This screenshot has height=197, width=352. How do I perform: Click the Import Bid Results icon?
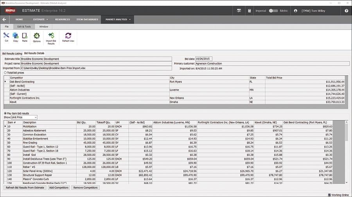pos(51,36)
